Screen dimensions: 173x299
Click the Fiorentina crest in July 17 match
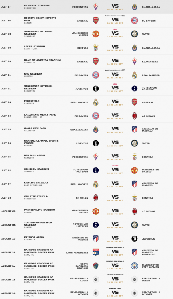point(96,7)
